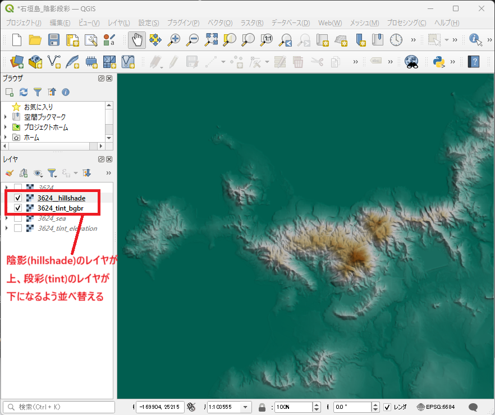Enable the 3624_sea layer checkbox
This screenshot has width=495, height=415.
(x=18, y=218)
